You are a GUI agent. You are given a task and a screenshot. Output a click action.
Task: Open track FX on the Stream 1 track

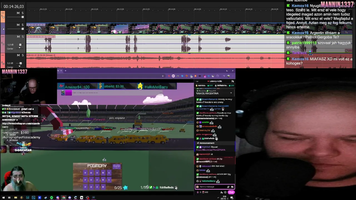point(347,51)
